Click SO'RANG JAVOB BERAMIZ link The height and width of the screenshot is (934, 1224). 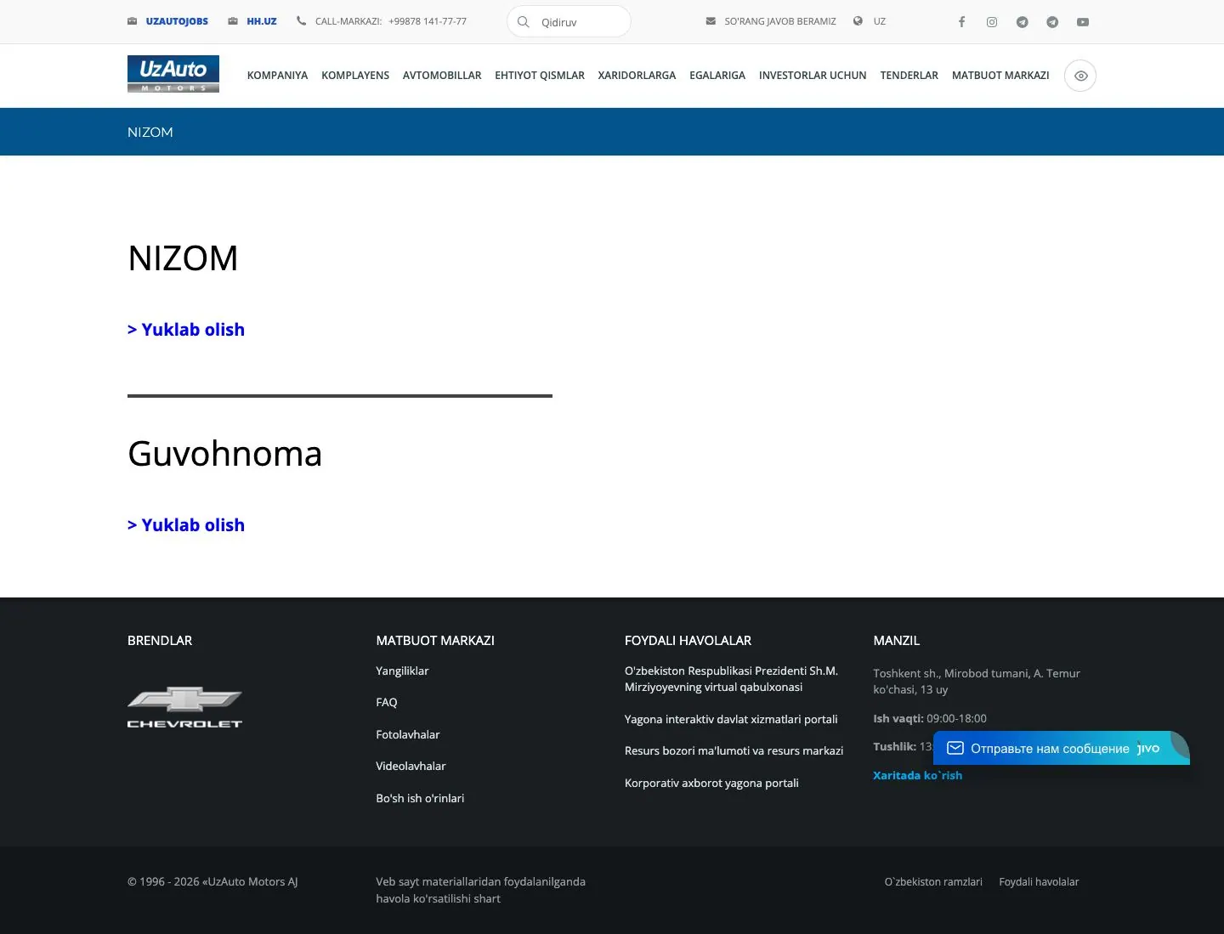point(780,21)
